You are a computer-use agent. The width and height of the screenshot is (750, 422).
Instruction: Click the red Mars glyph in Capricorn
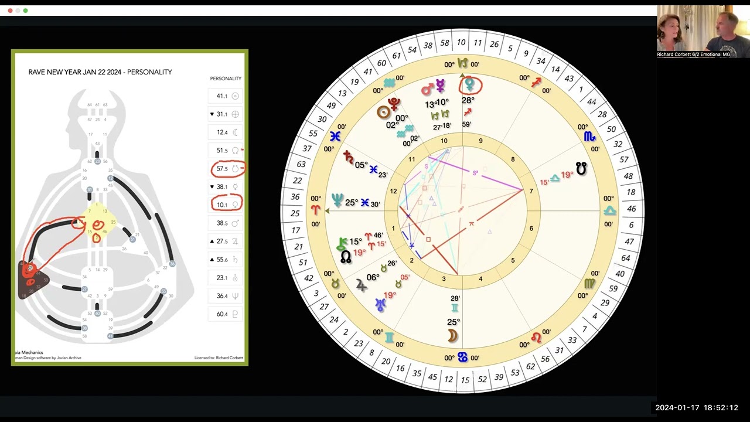coord(428,89)
